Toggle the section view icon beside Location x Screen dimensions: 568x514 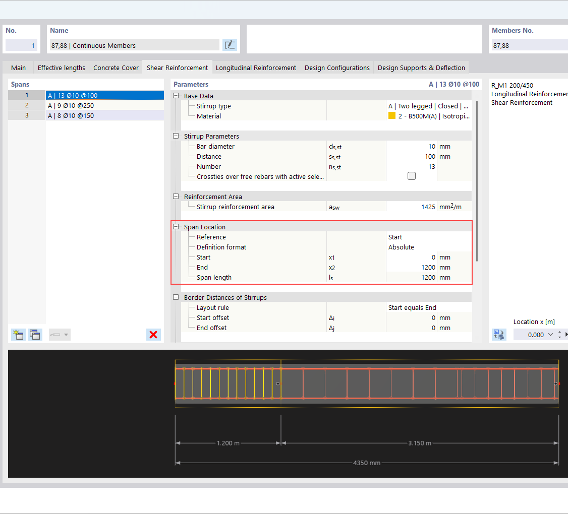(499, 335)
